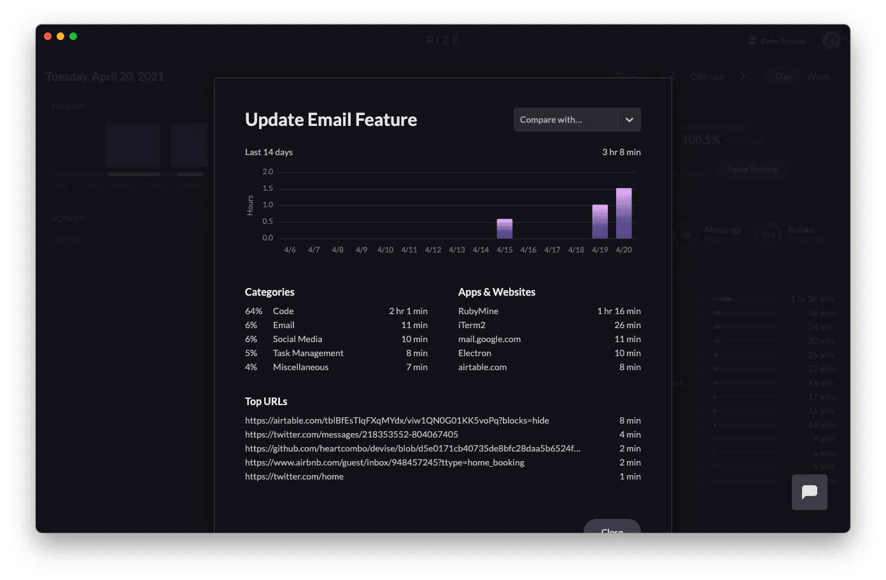
Task: Click the user profile avatar
Action: (x=831, y=41)
